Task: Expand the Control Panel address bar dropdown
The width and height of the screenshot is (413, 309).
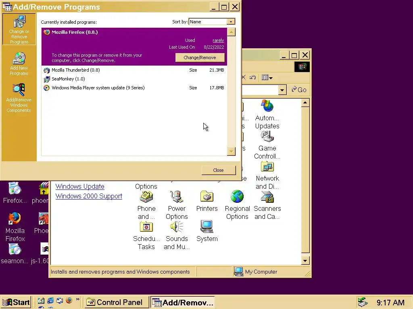Action: [282, 90]
